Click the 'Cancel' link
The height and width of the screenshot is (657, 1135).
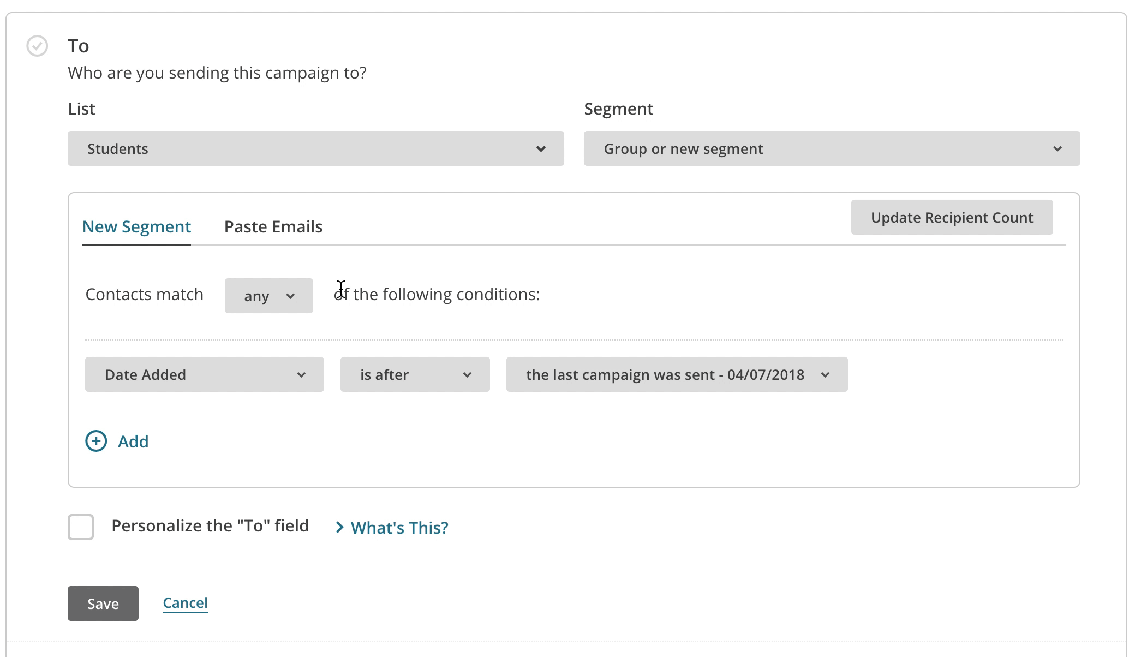(x=186, y=602)
